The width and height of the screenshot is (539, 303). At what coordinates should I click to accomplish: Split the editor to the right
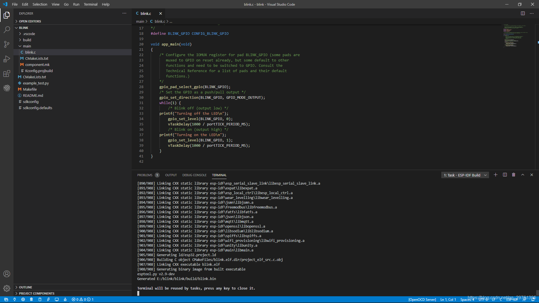pos(523,13)
